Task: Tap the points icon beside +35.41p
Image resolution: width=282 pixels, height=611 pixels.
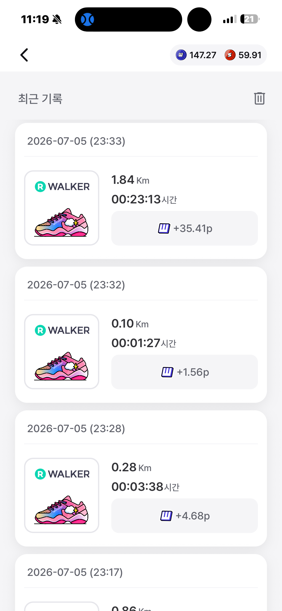Action: tap(164, 228)
